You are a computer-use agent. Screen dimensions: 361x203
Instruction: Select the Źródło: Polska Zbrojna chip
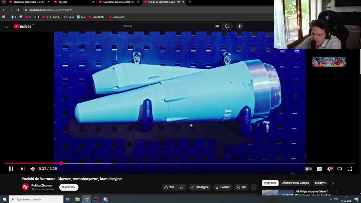tap(295, 183)
